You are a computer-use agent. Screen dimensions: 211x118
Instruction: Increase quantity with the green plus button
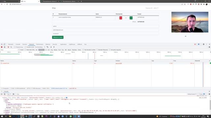click(x=131, y=18)
